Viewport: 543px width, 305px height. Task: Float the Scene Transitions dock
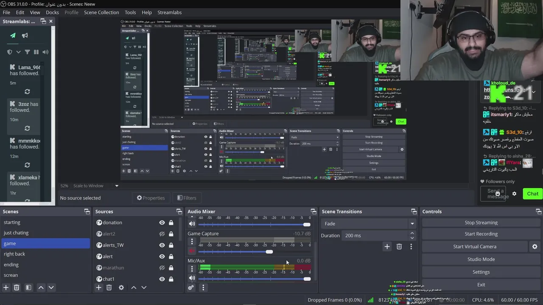(414, 211)
